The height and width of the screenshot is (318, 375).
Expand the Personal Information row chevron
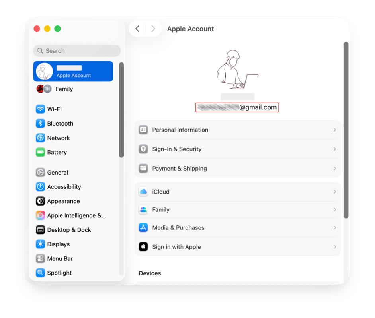point(335,130)
